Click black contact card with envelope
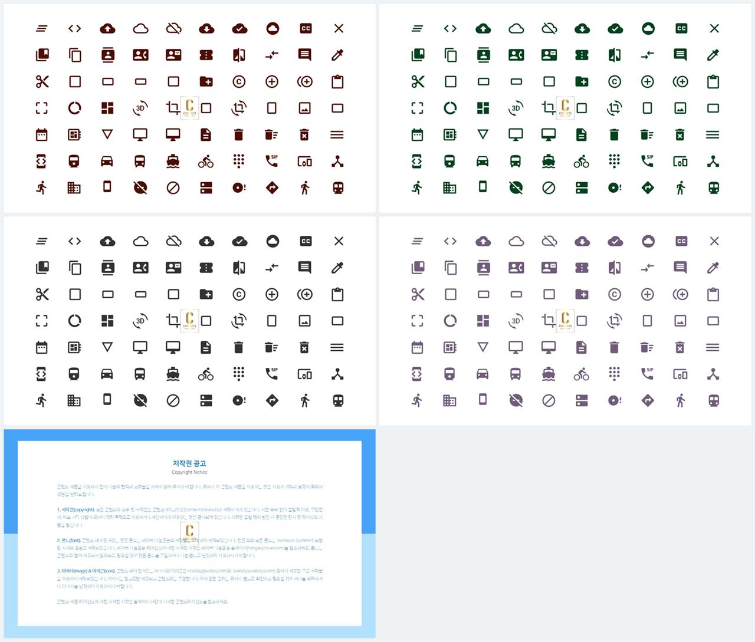This screenshot has height=642, width=755. point(173,268)
